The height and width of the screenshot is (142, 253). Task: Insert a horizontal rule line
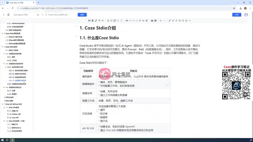130,21
